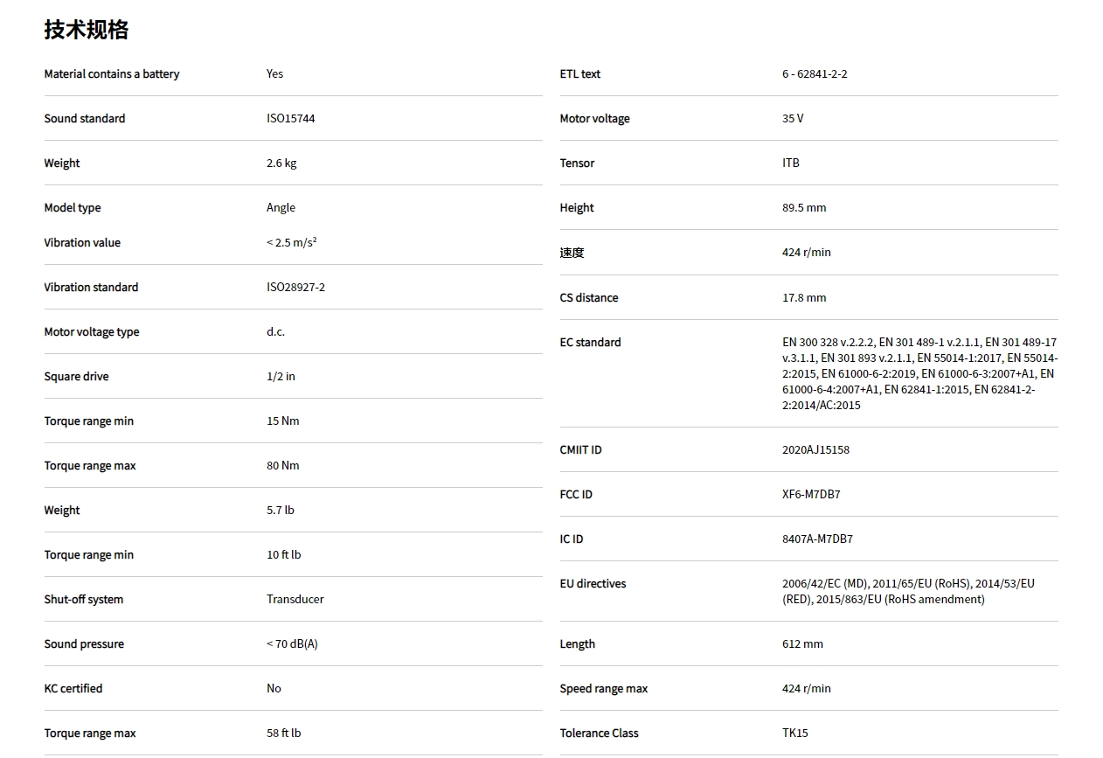Click the KC certified label

73,689
